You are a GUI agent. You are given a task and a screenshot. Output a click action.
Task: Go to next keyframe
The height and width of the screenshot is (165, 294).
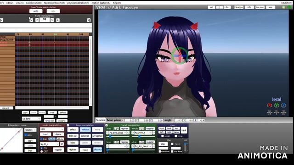point(58,20)
